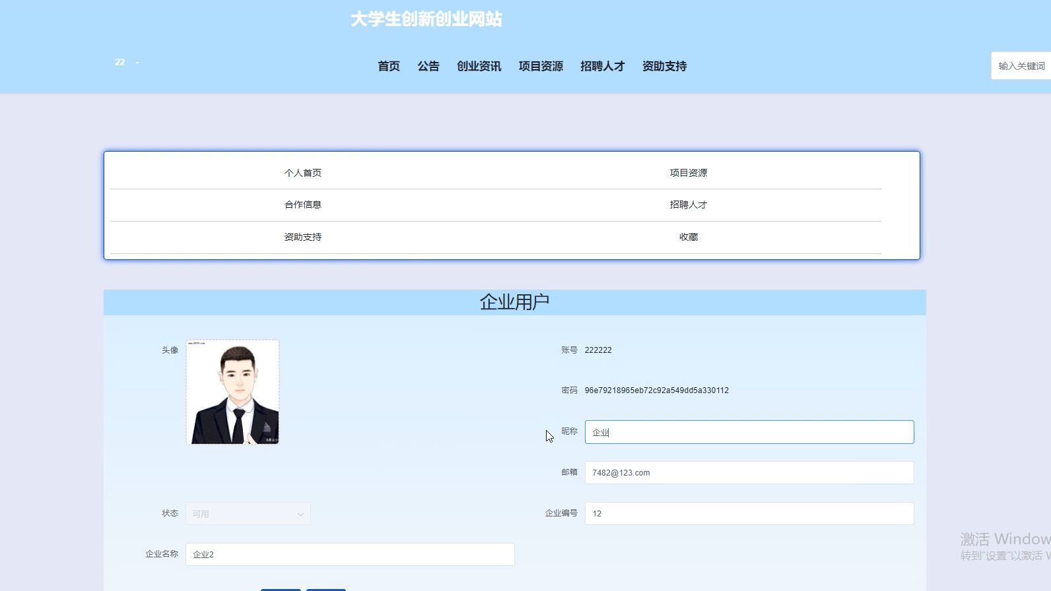Click the avatar portrait image
The height and width of the screenshot is (591, 1051).
tap(232, 392)
